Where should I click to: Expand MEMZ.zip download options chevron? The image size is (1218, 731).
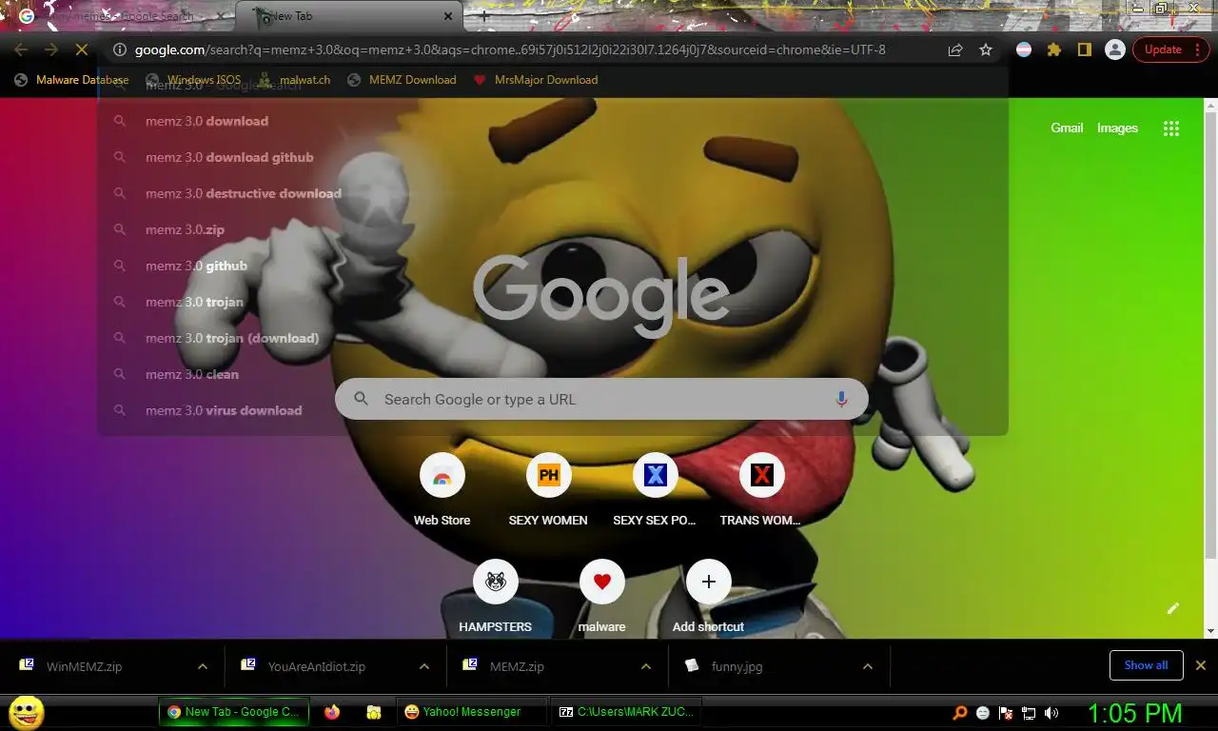click(x=646, y=666)
